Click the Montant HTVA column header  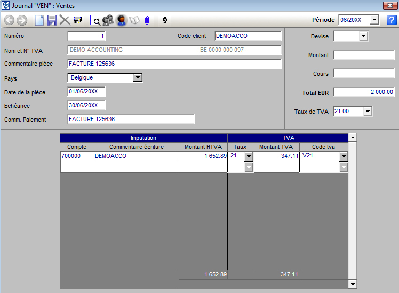tap(203, 147)
